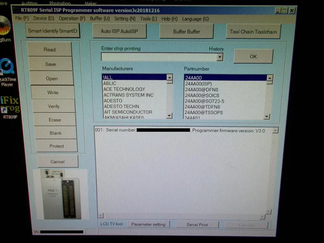Open the Operation (P) menu
This screenshot has height=243, width=324.
pyautogui.click(x=72, y=18)
